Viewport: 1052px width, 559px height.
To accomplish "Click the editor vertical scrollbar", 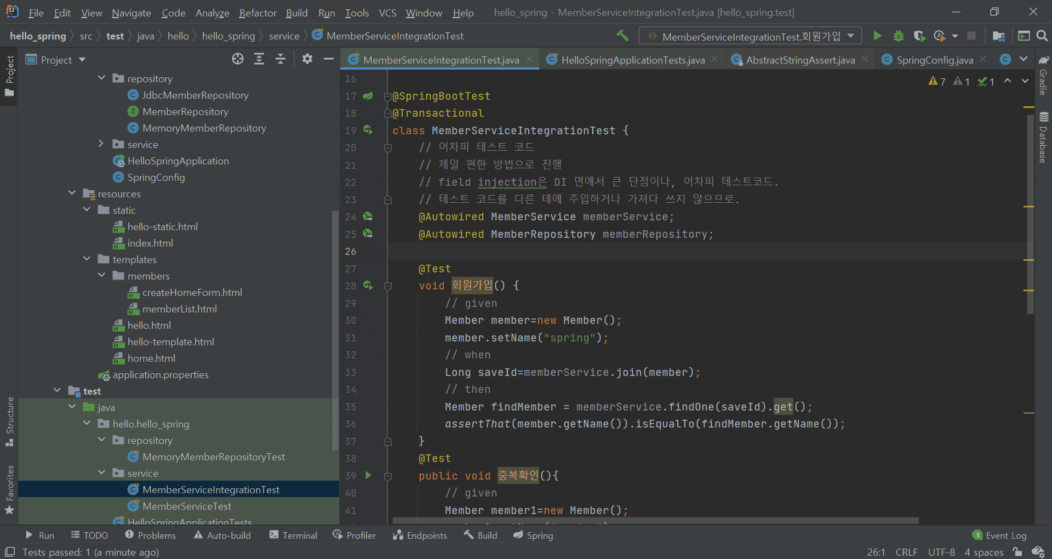I will click(x=1030, y=214).
